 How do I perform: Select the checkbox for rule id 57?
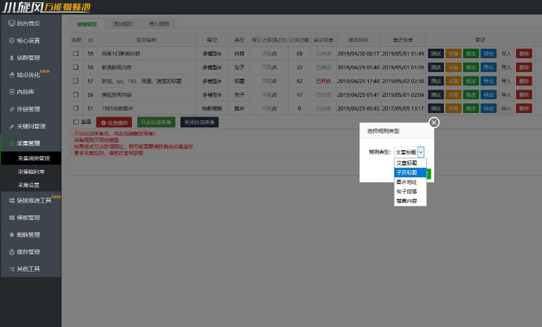coord(76,81)
